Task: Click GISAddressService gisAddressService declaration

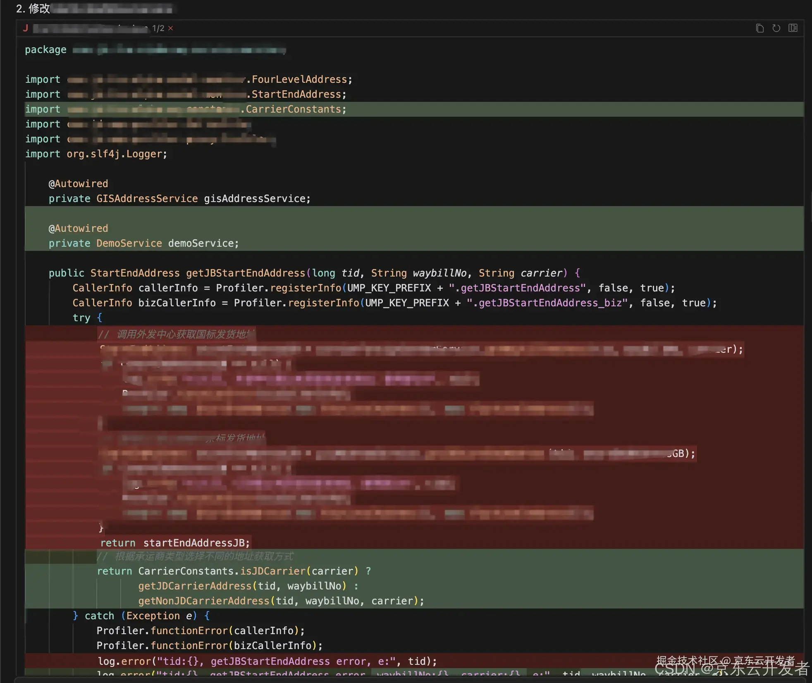Action: [179, 199]
